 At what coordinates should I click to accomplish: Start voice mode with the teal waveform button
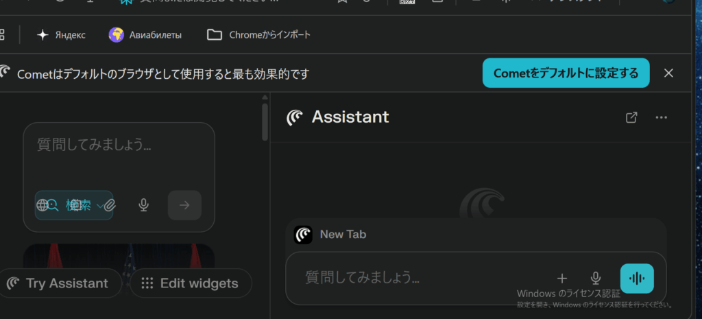637,278
